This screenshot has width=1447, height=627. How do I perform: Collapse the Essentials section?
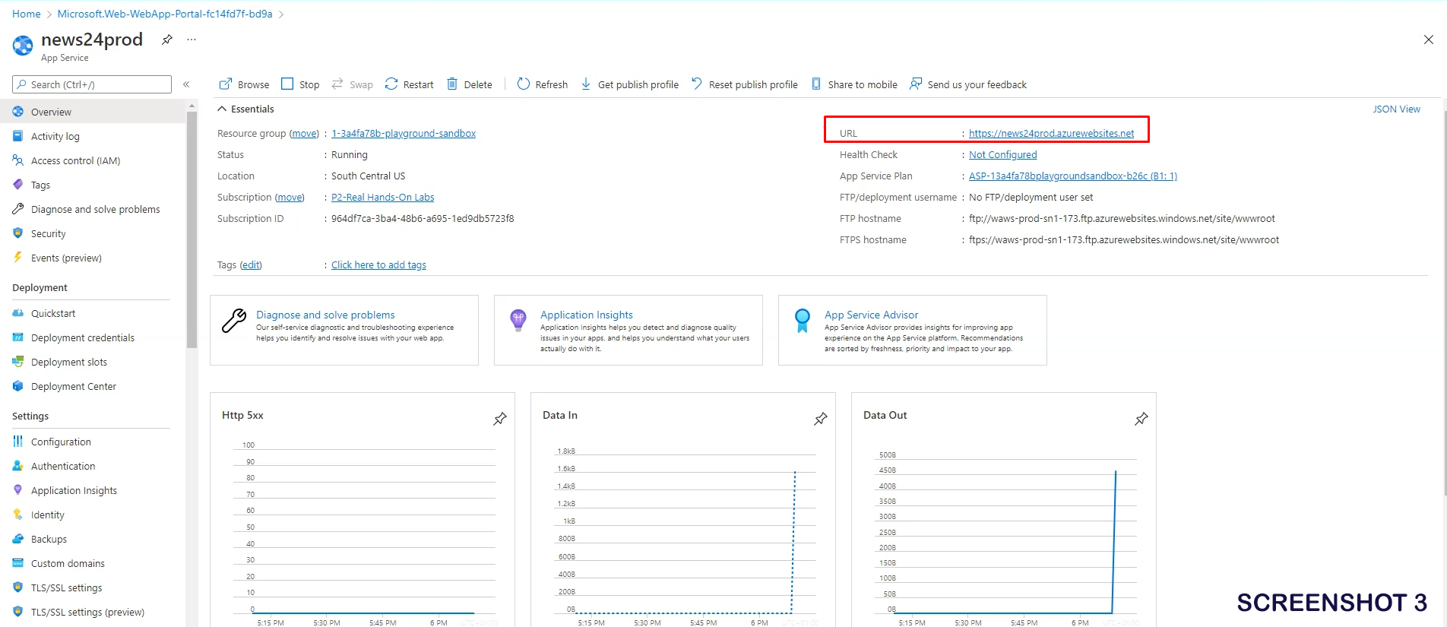[222, 109]
